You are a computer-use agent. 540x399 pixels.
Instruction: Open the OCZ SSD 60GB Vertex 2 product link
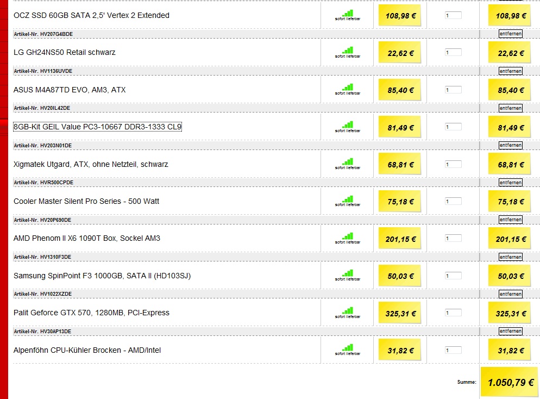click(x=91, y=16)
